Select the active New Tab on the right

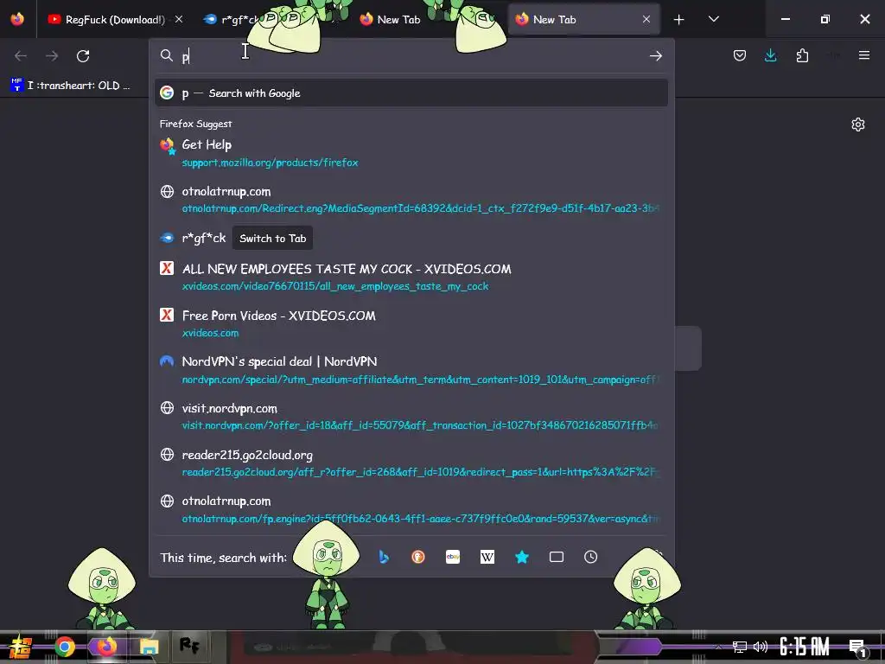576,19
